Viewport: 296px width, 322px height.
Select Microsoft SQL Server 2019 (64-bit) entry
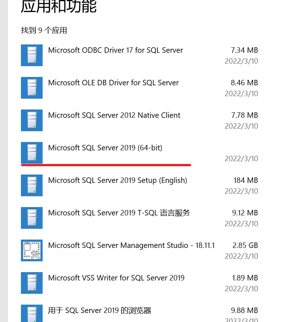(105, 148)
